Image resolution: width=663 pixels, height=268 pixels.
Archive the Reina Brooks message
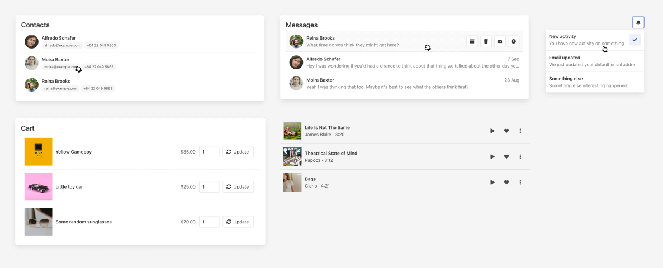coord(472,41)
